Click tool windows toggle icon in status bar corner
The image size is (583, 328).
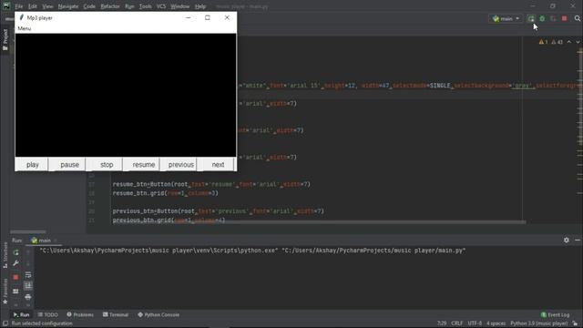click(5, 323)
